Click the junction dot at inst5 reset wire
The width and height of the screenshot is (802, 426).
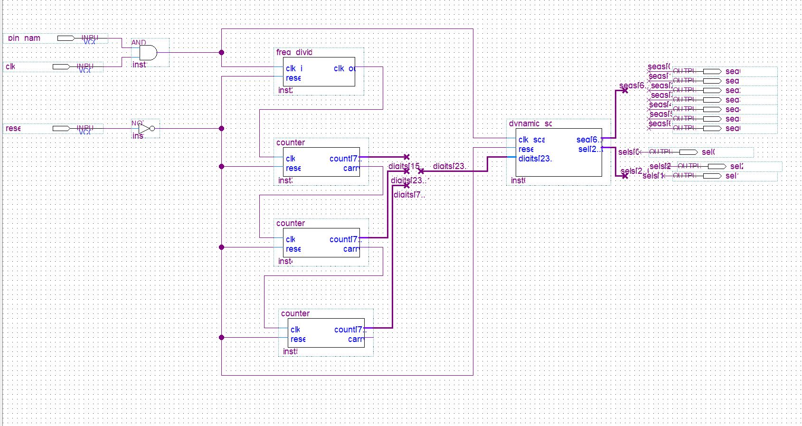[221, 337]
